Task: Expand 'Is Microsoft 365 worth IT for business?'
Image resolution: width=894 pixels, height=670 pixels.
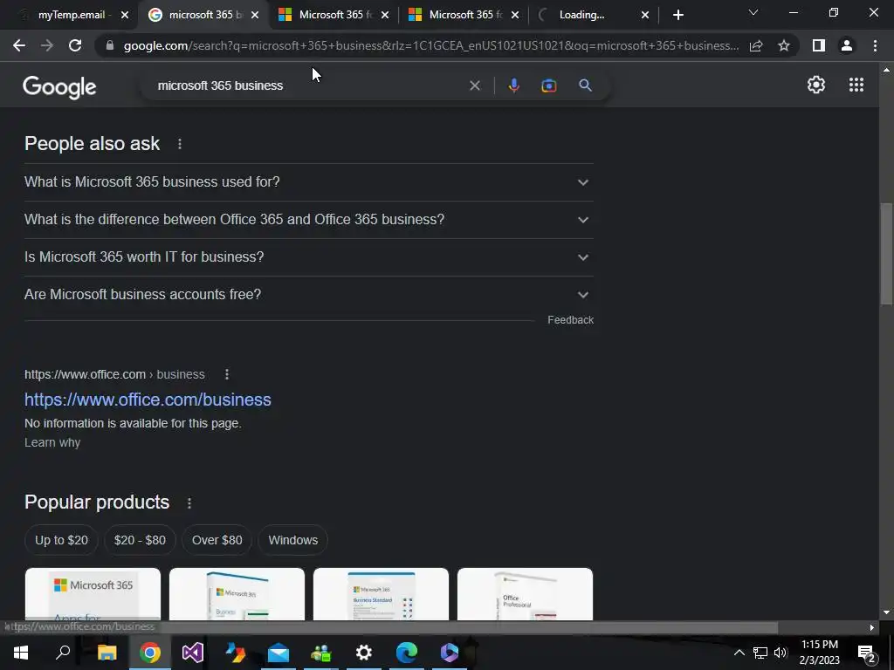Action: (309, 257)
